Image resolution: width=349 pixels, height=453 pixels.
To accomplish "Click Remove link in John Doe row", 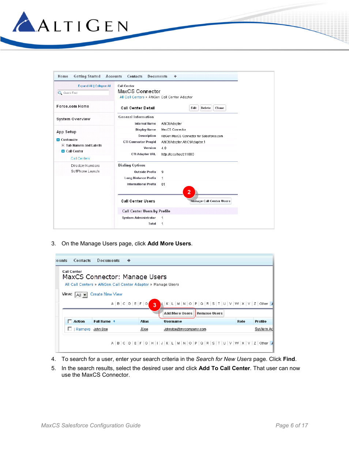I will pos(83,329).
